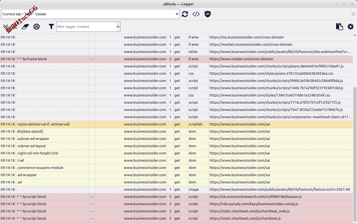Maximize the uBlock Logger window
This screenshot has width=357, height=223.
click(x=344, y=4)
